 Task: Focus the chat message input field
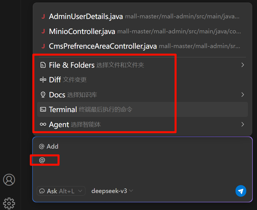click(141, 170)
